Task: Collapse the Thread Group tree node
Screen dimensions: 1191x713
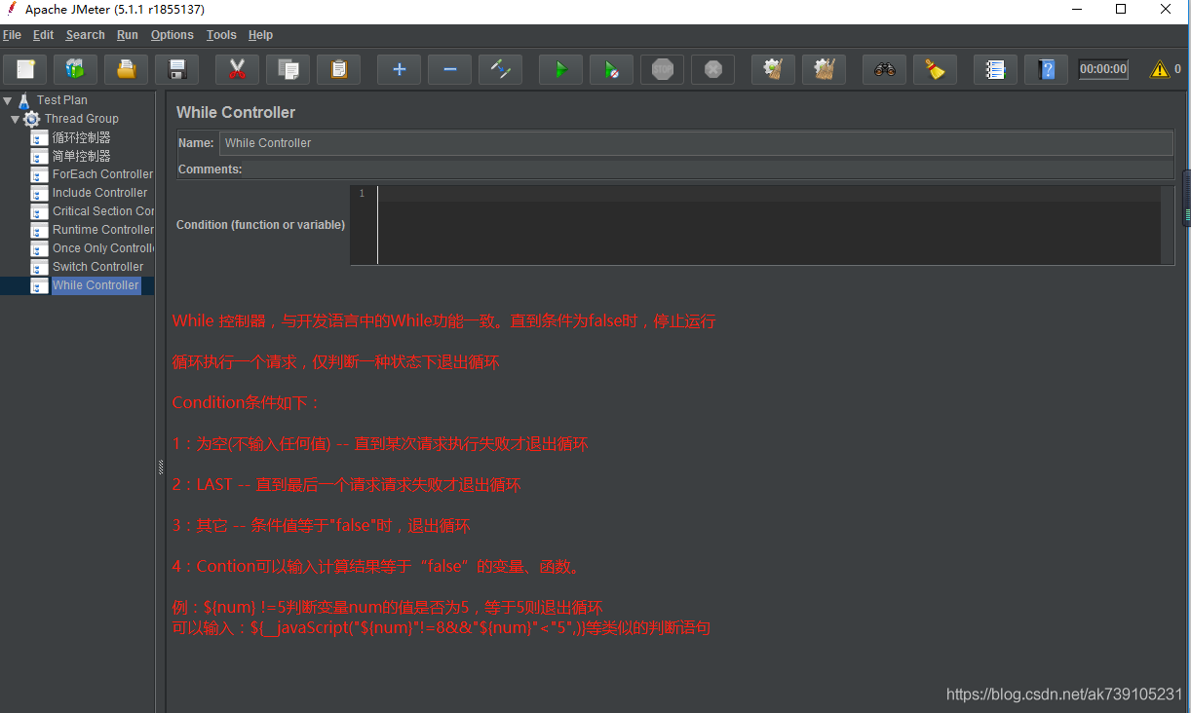Action: tap(16, 119)
